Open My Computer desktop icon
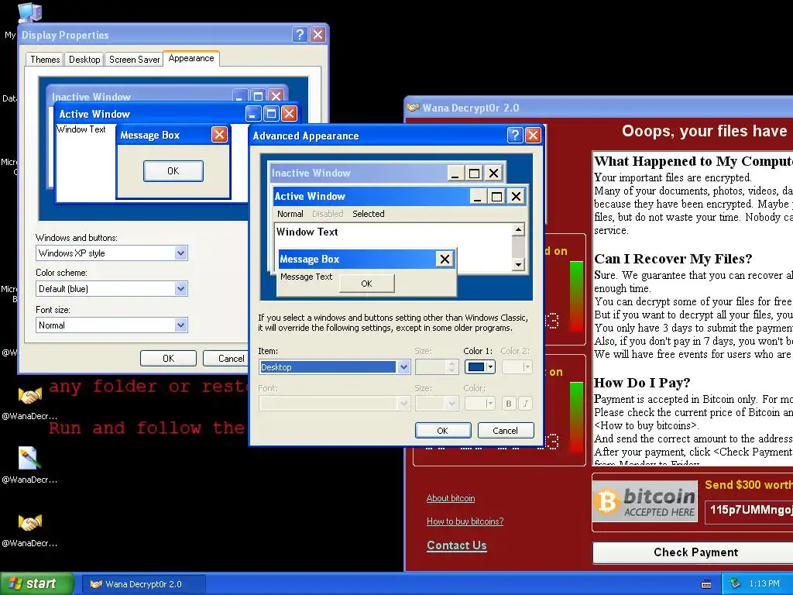This screenshot has width=793, height=595. 29,12
